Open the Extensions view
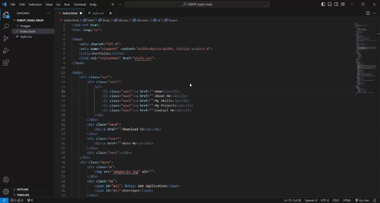This screenshot has width=380, height=203. (x=6, y=63)
